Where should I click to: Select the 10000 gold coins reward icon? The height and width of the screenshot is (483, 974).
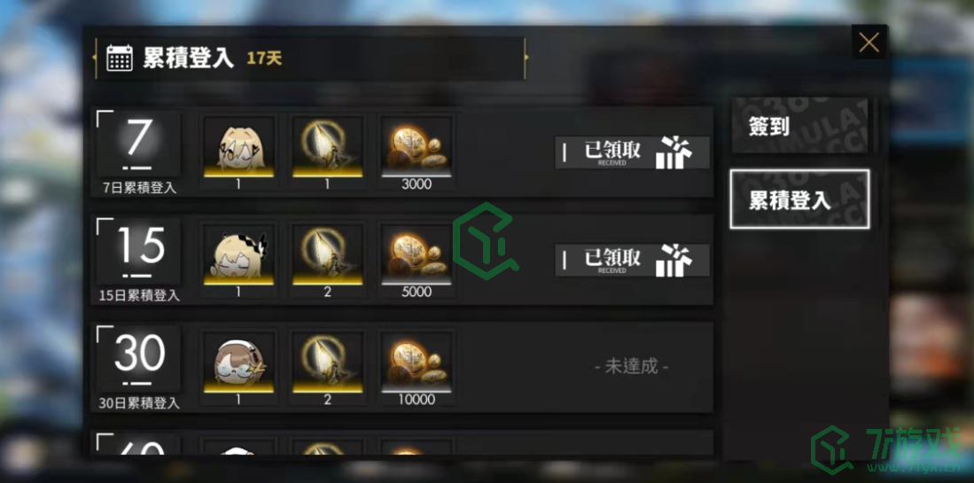[x=417, y=362]
